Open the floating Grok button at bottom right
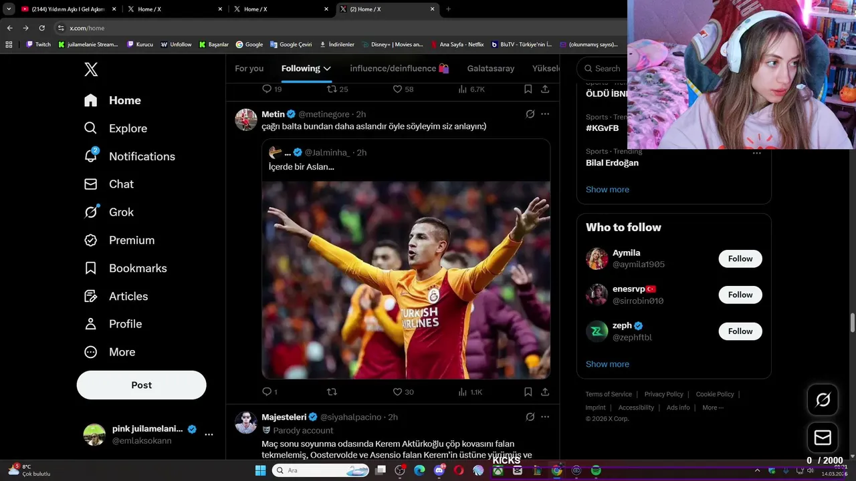This screenshot has height=481, width=856. (823, 399)
